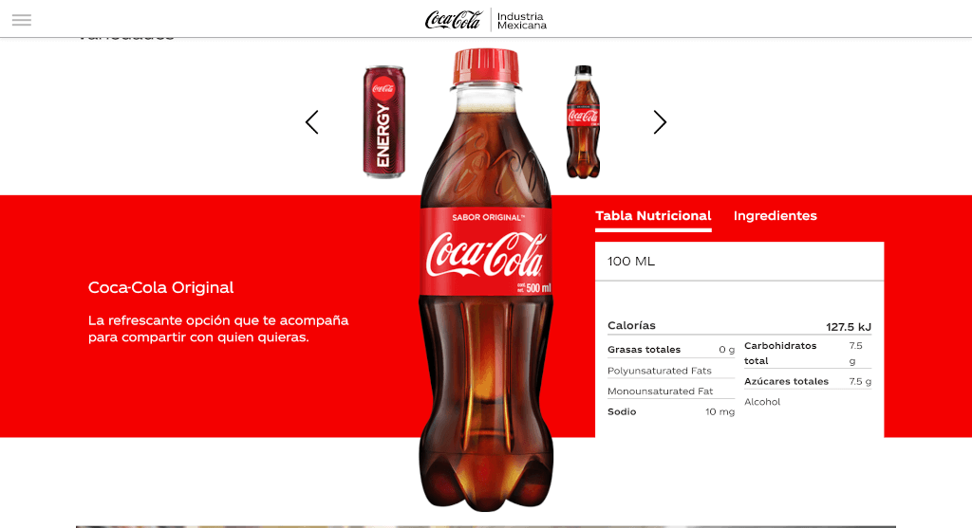Screen dimensions: 972x528
Task: Click the Azúcares totales row
Action: tap(808, 381)
